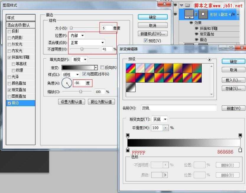This screenshot has height=193, width=246.
Task: Collapse the 效果 list in the layers panel
Action: [x=238, y=14]
